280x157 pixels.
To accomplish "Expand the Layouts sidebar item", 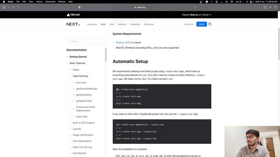I will (x=77, y=129).
